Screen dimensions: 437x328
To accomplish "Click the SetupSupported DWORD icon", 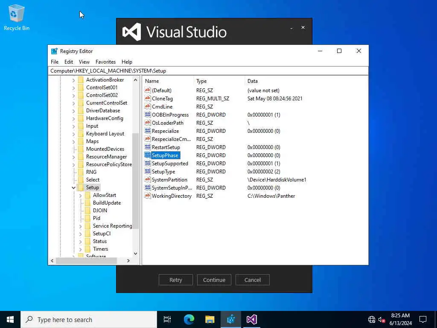I will 147,163.
